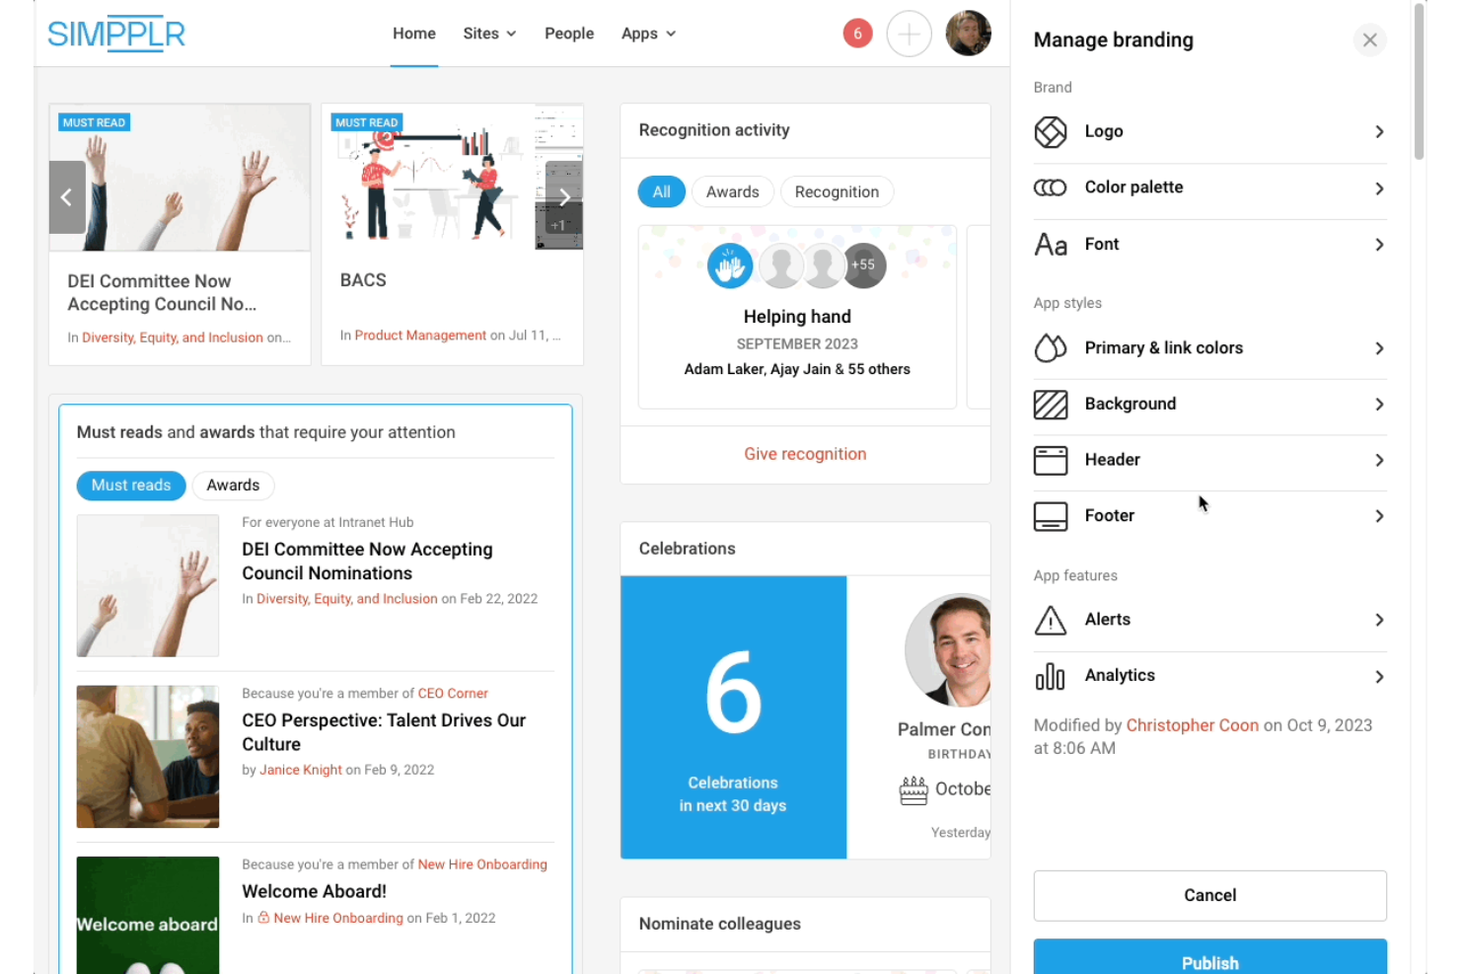
Task: Select the Background pattern icon
Action: 1051,404
